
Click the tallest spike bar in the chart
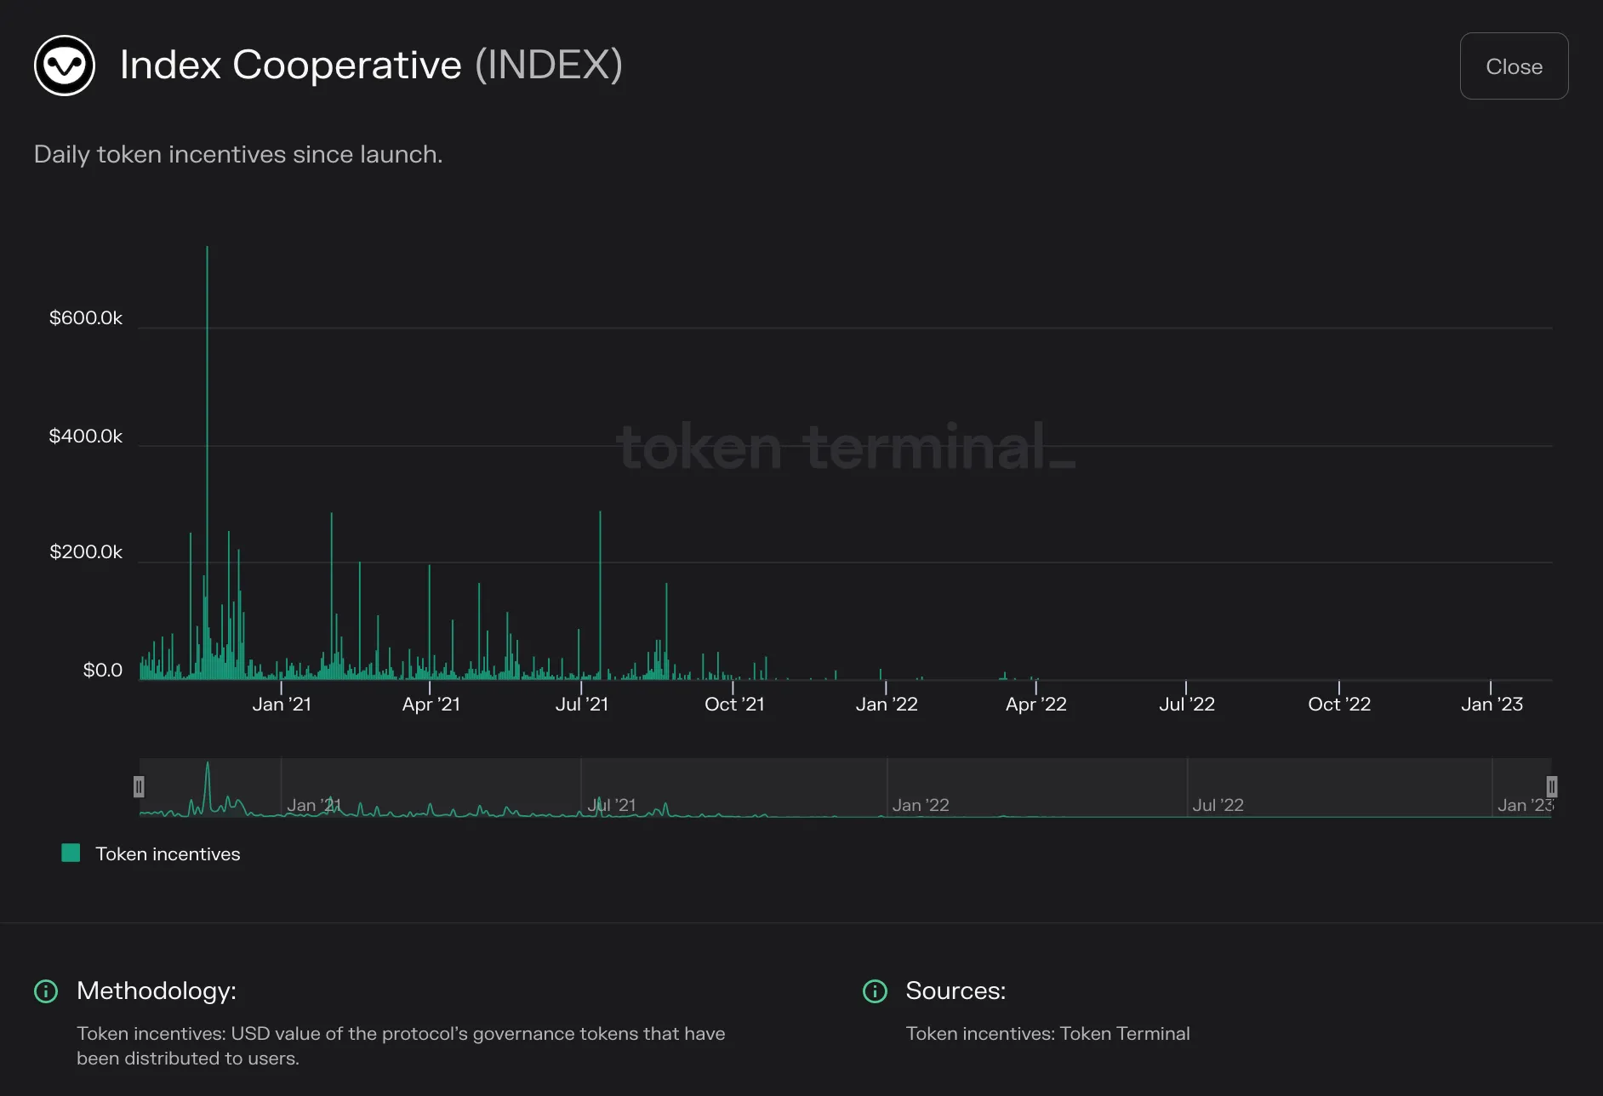coord(207,462)
